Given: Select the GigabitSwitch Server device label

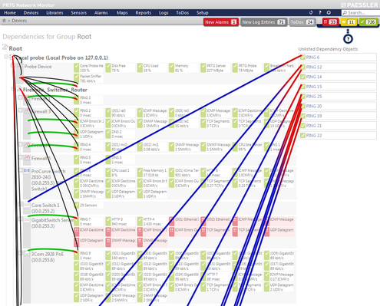Looking at the screenshot, I should point(52,220).
